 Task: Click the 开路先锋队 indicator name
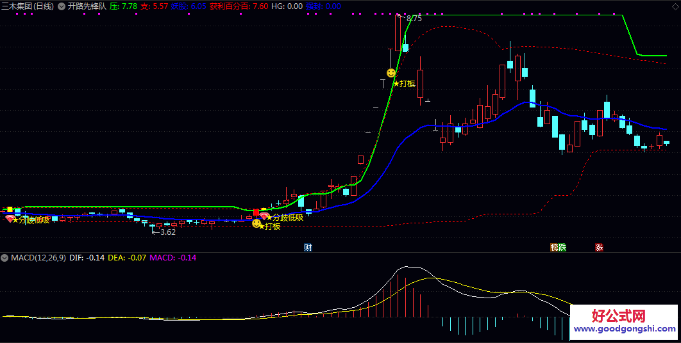tap(87, 6)
